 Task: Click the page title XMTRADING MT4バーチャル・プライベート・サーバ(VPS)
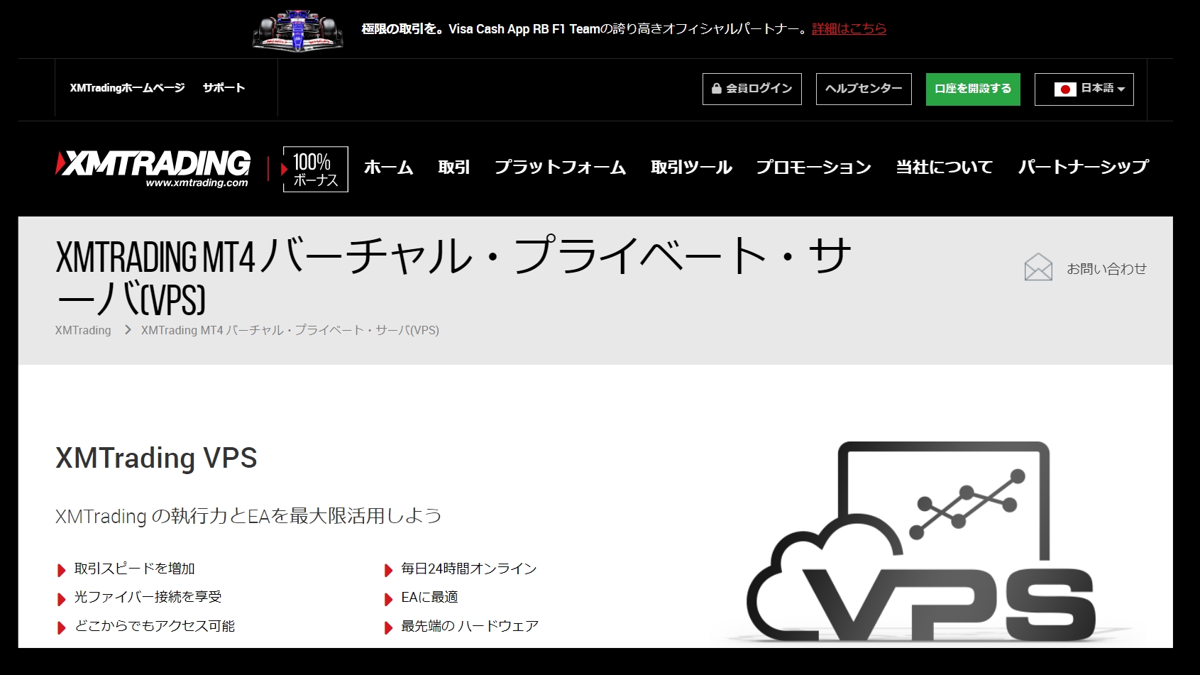[x=453, y=277]
